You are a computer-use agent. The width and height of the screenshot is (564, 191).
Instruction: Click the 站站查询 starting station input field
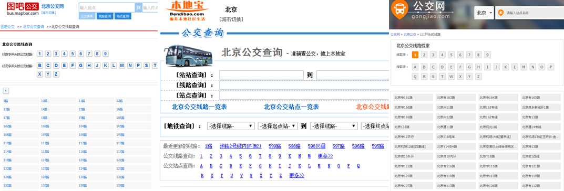[x=261, y=75]
